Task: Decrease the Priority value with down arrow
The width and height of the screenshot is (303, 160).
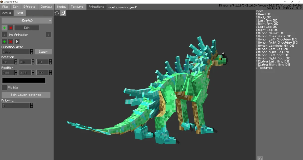Action: [31, 106]
